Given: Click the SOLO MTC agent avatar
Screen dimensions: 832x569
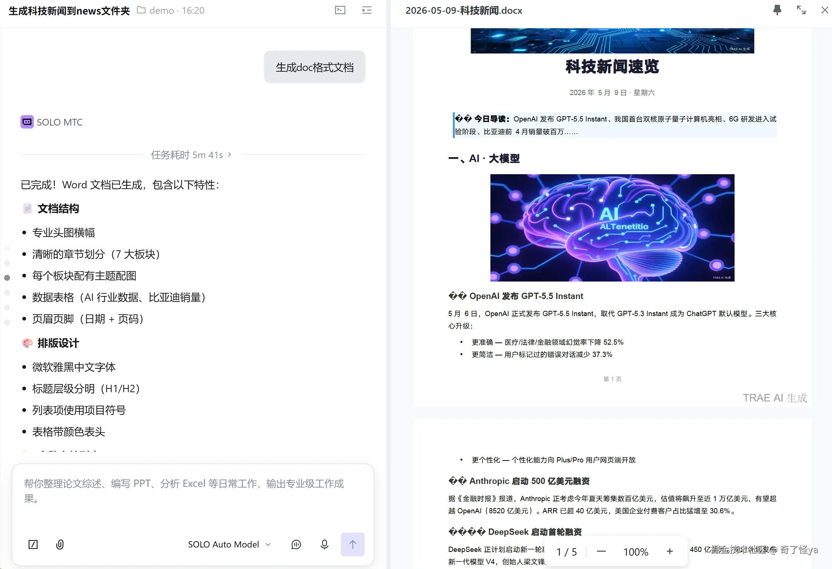Looking at the screenshot, I should (27, 122).
